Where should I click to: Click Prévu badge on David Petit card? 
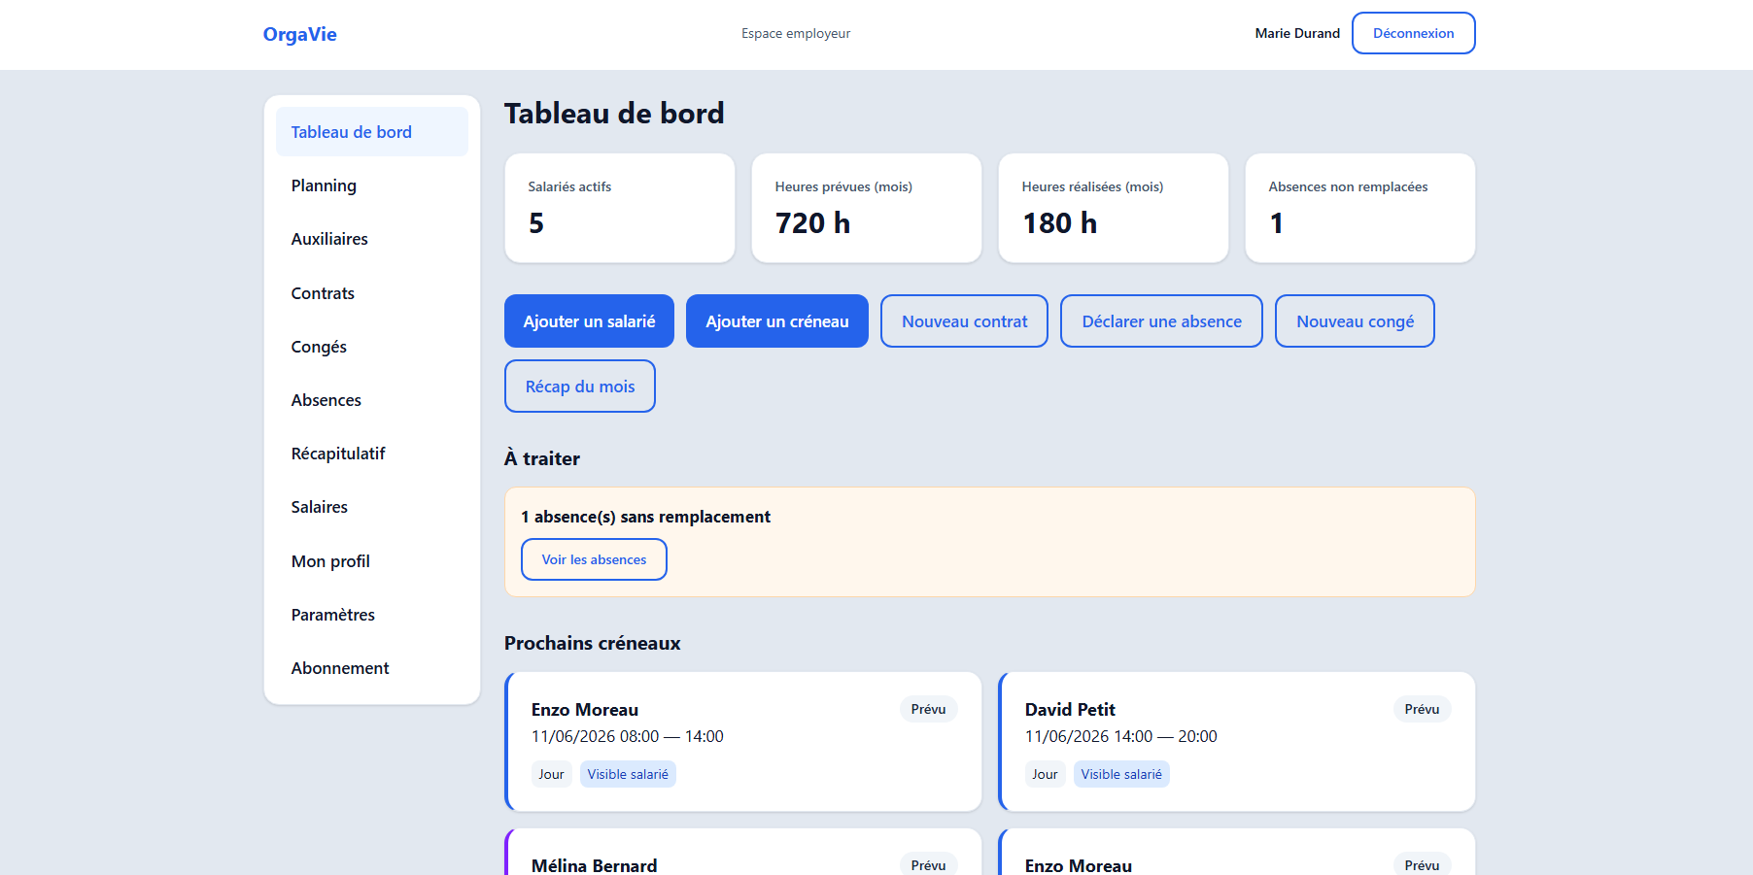point(1422,709)
